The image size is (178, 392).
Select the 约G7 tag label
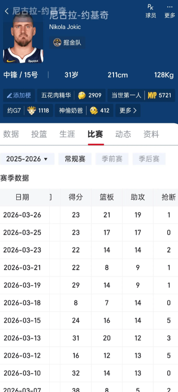14,110
